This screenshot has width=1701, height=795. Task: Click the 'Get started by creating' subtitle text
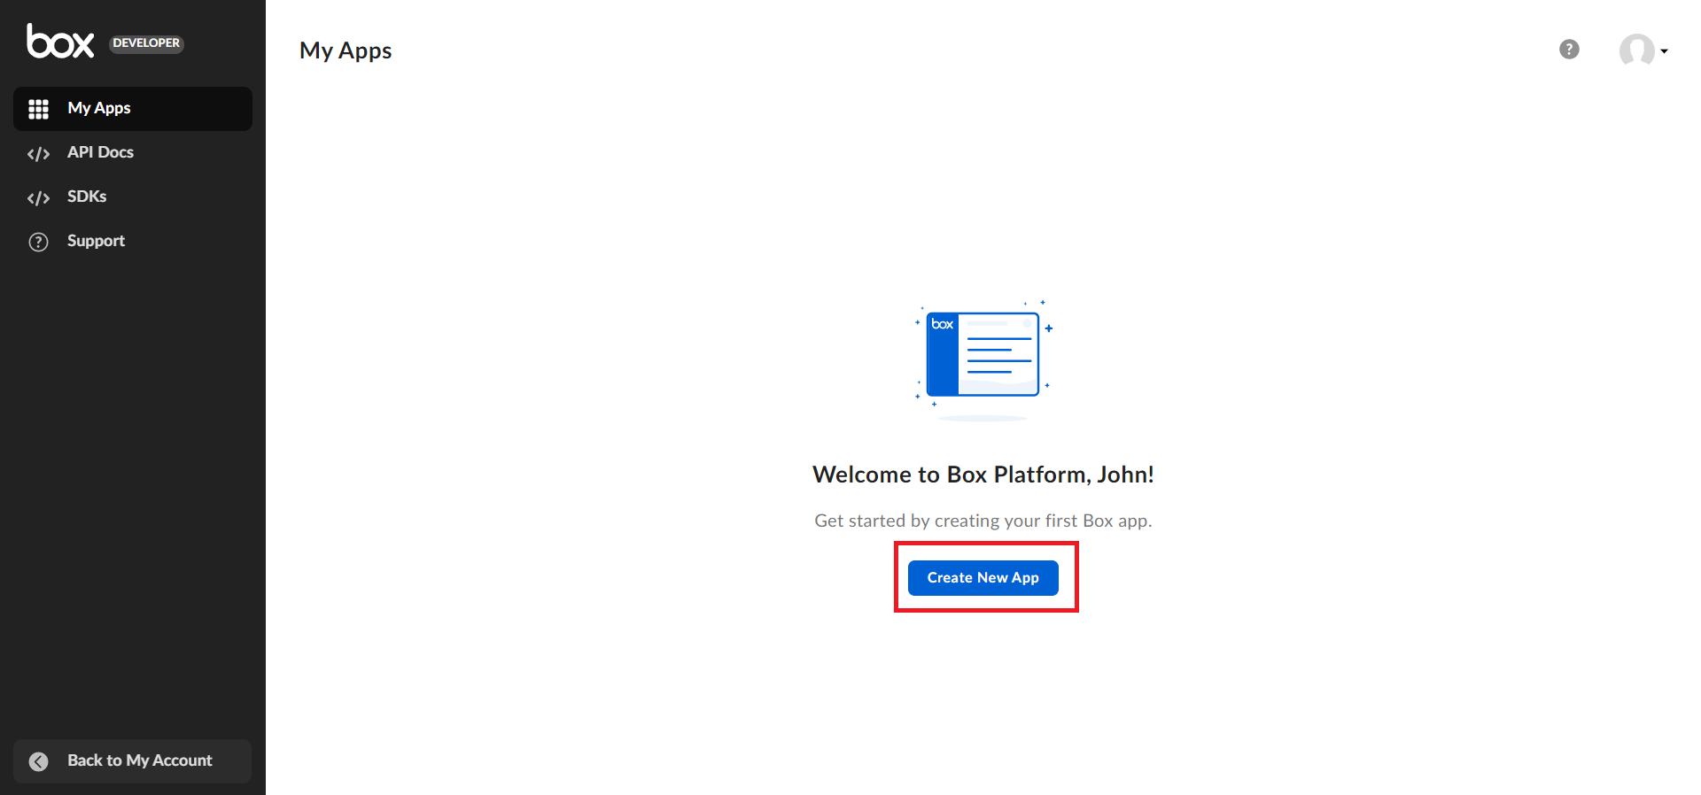[983, 521]
